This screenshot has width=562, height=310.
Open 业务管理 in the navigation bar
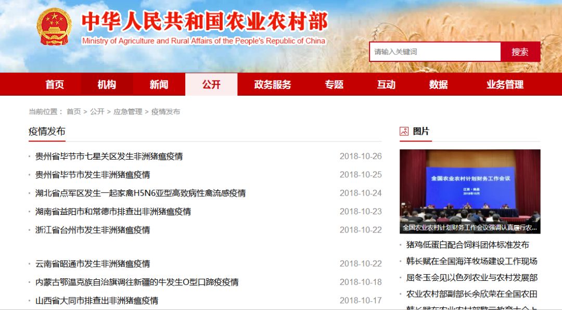click(x=505, y=85)
